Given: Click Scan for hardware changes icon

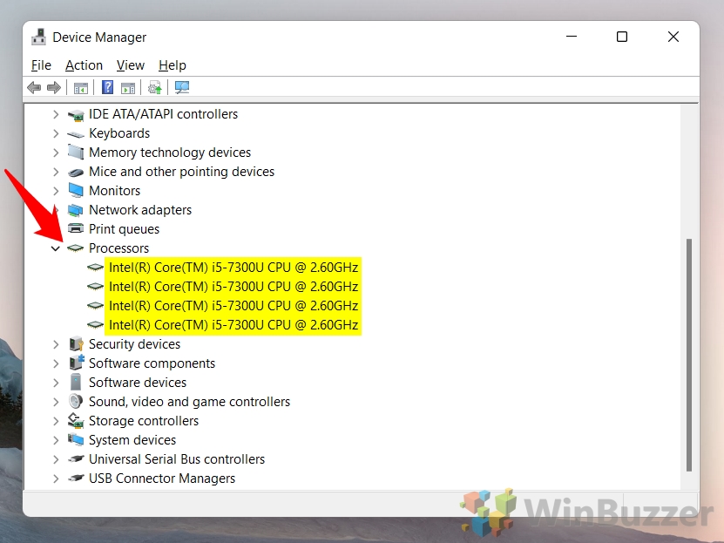Looking at the screenshot, I should [x=182, y=87].
